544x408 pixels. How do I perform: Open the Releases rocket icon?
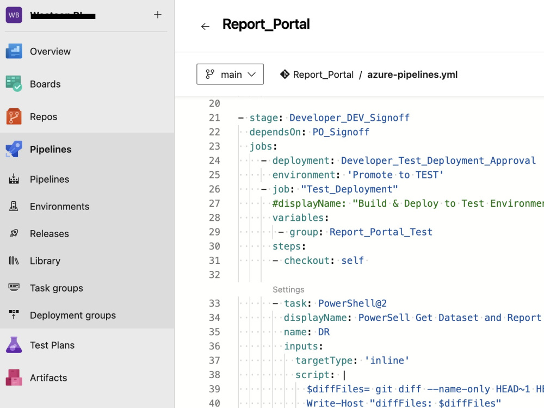coord(14,233)
